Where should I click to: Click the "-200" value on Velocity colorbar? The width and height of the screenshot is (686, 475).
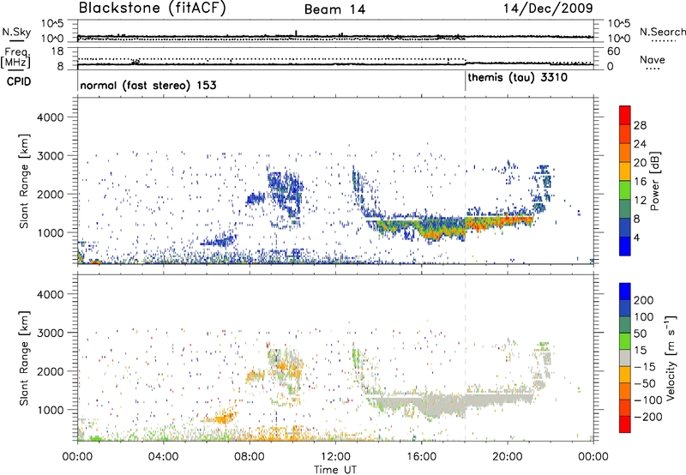(648, 417)
